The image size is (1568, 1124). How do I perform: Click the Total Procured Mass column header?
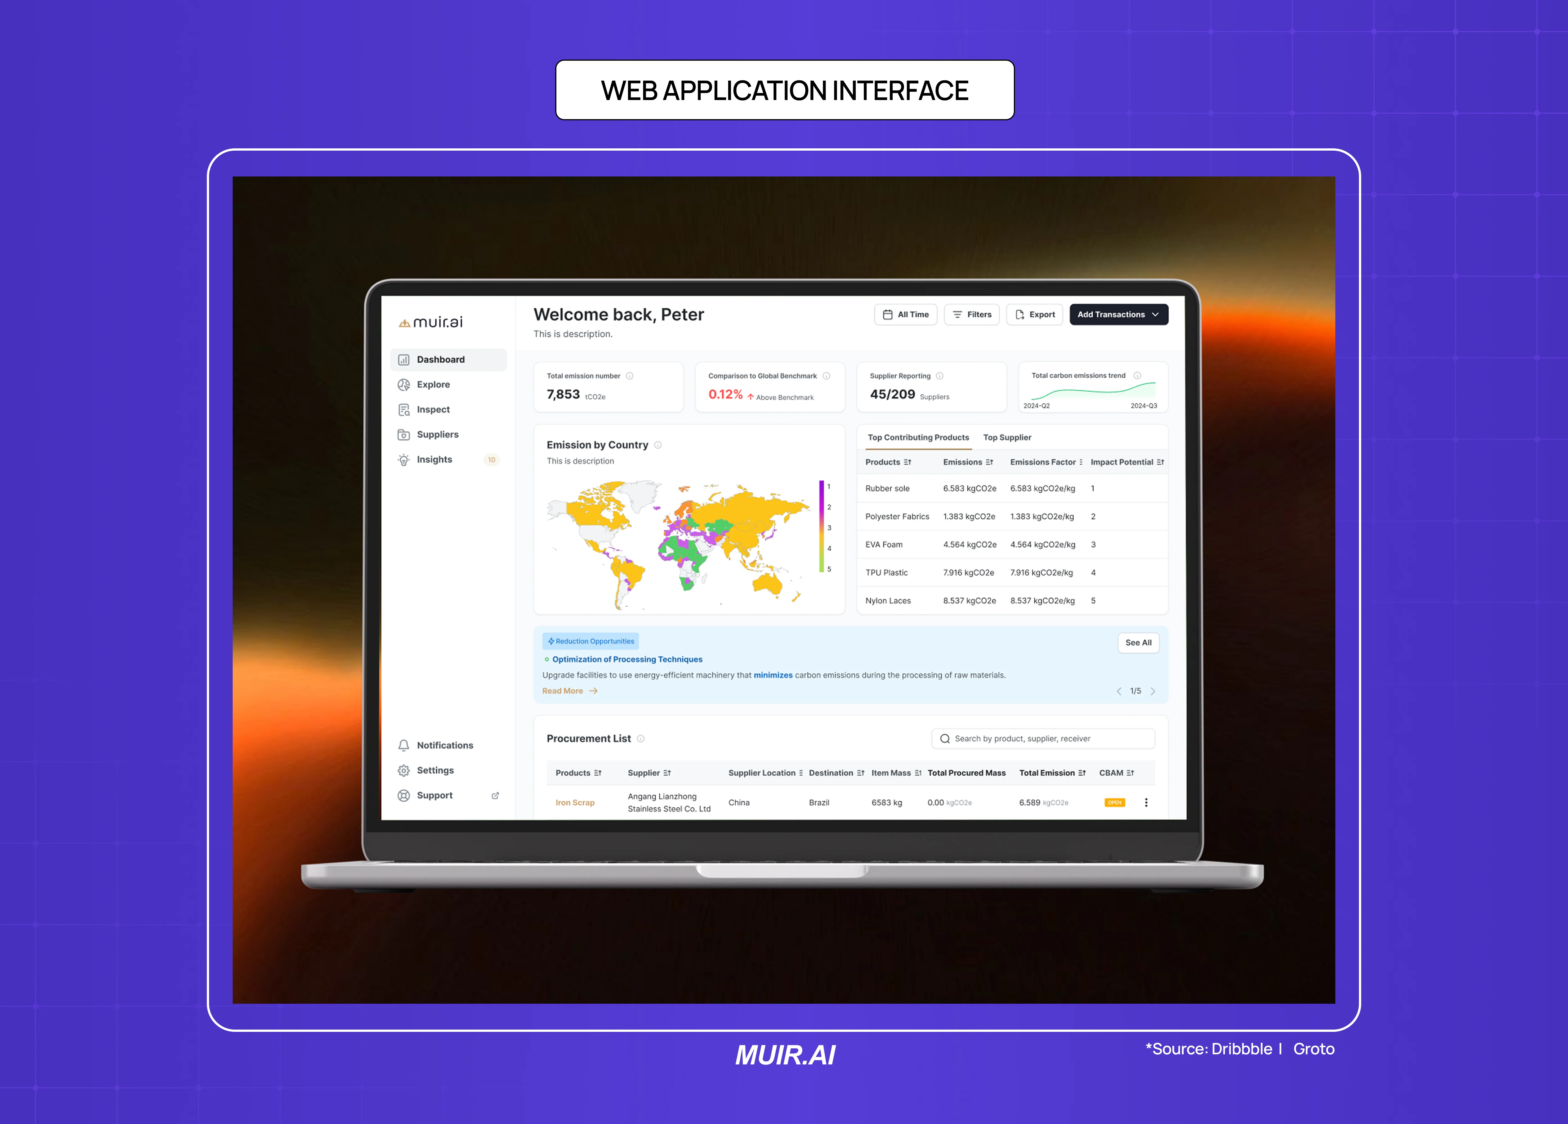967,774
